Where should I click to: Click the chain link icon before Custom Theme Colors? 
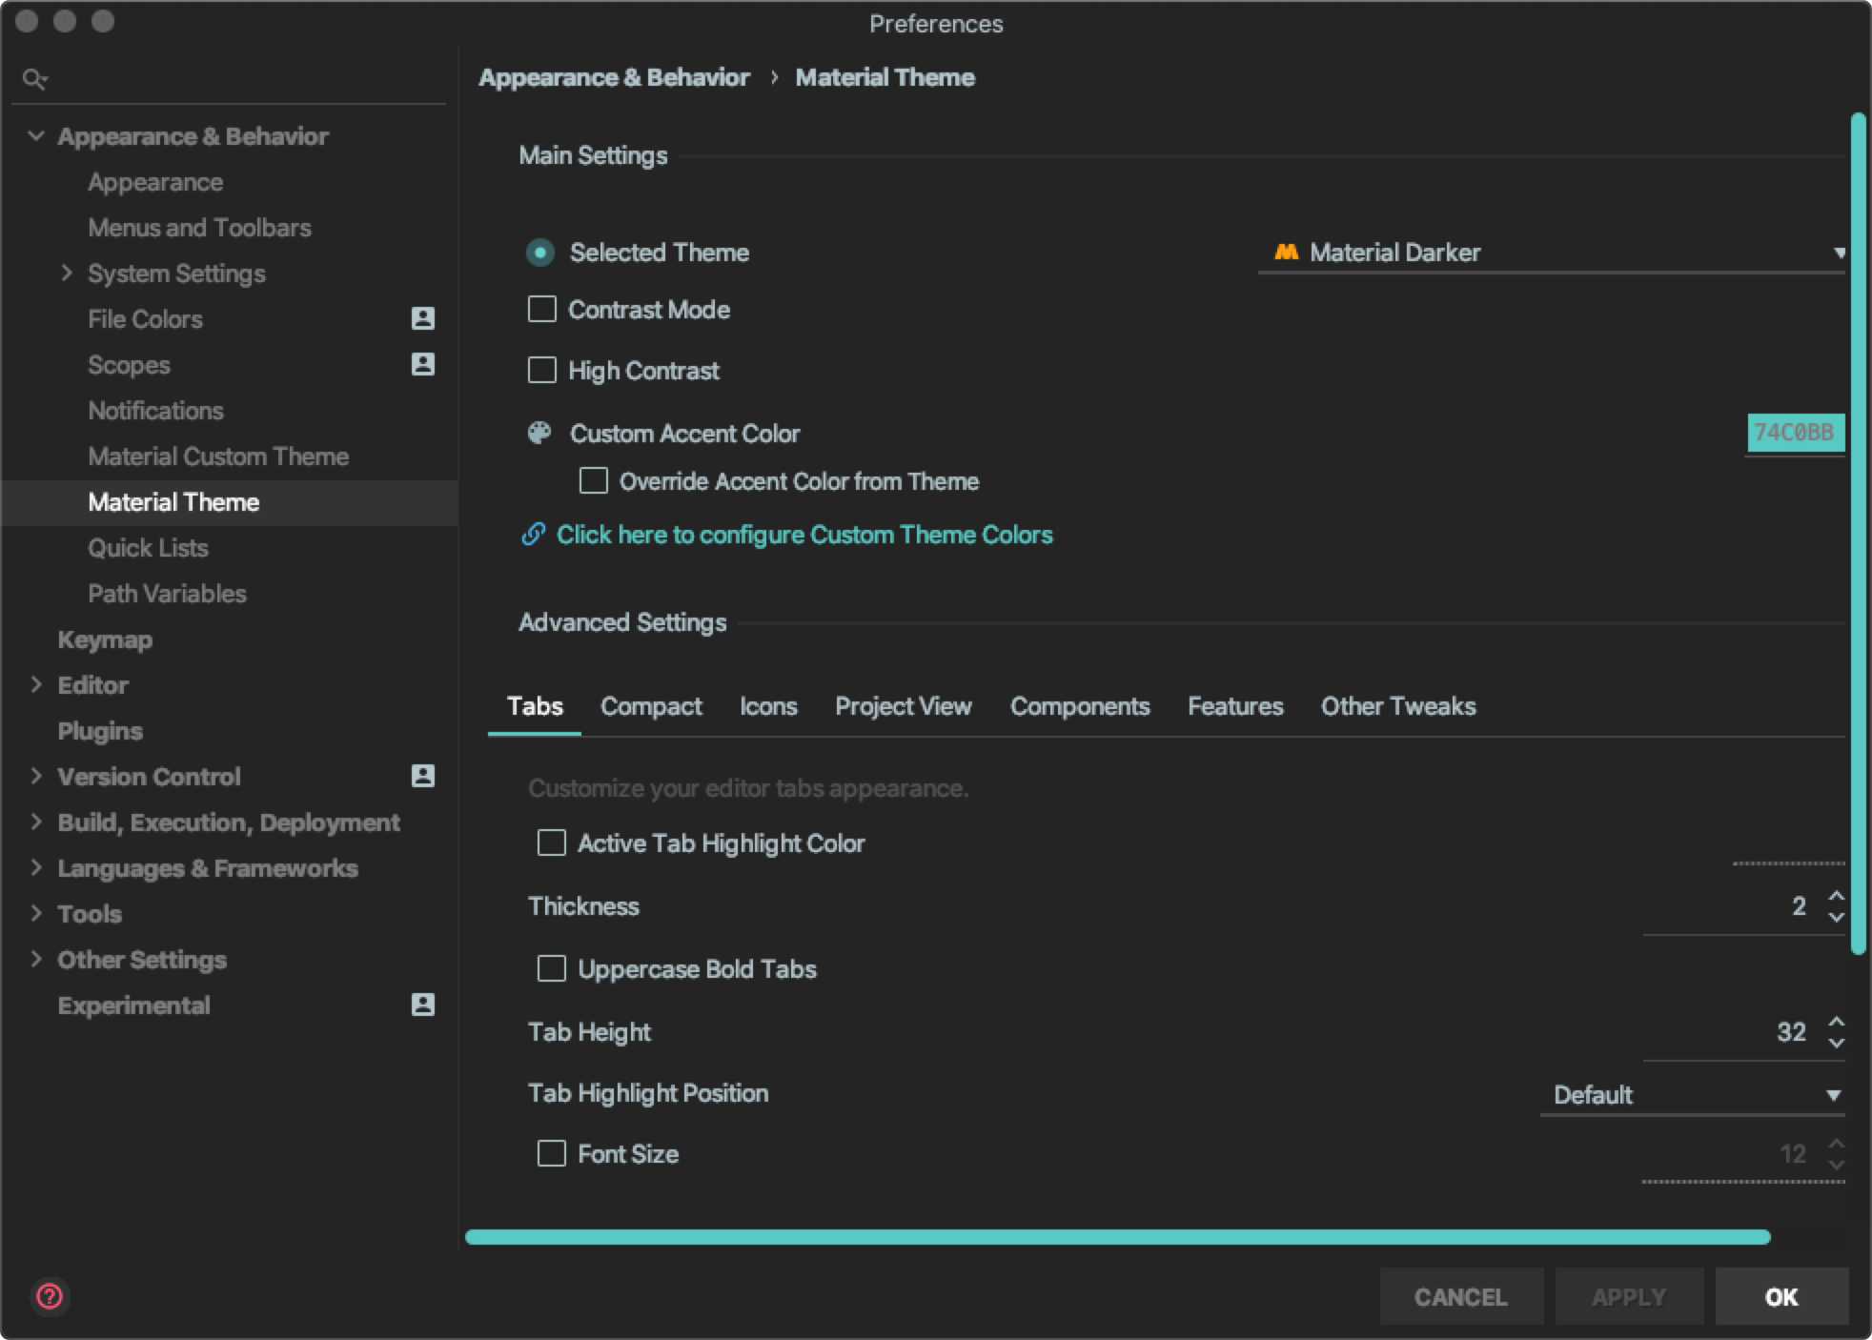coord(534,534)
